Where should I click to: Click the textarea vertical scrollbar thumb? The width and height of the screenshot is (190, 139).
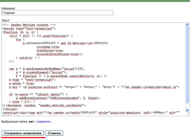point(187,65)
